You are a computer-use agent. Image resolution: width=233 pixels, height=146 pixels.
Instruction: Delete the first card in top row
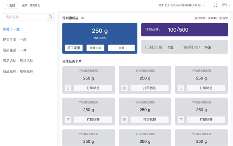pos(68,88)
